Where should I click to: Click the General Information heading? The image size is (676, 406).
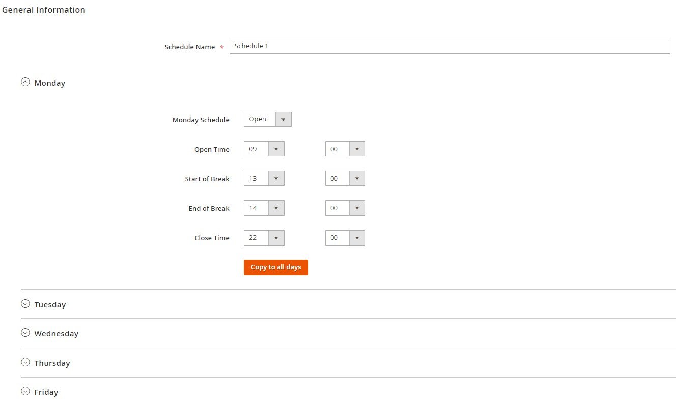(44, 10)
